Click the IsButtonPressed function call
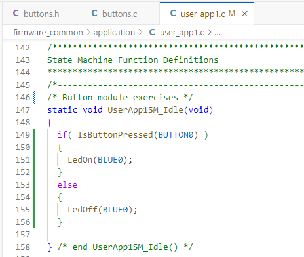The height and width of the screenshot is (257, 304). [115, 135]
